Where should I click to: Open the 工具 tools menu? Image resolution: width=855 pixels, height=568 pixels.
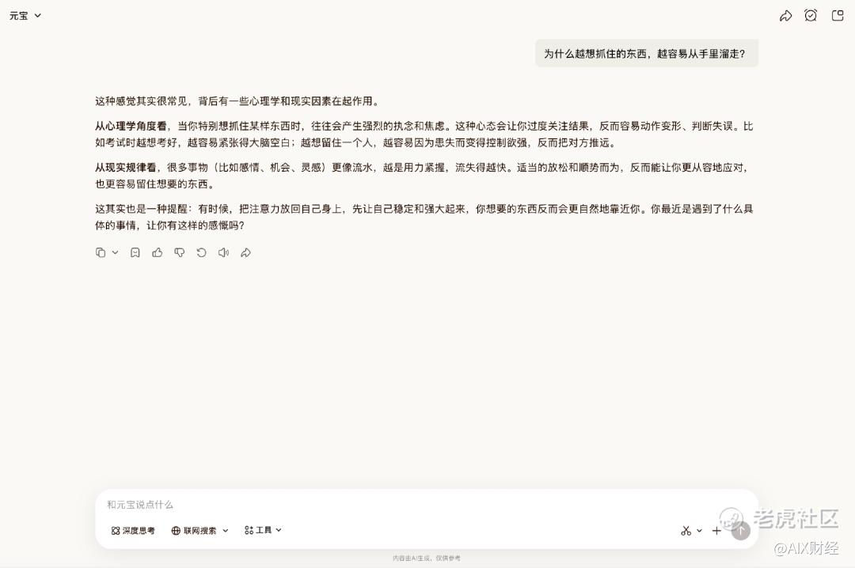point(264,530)
